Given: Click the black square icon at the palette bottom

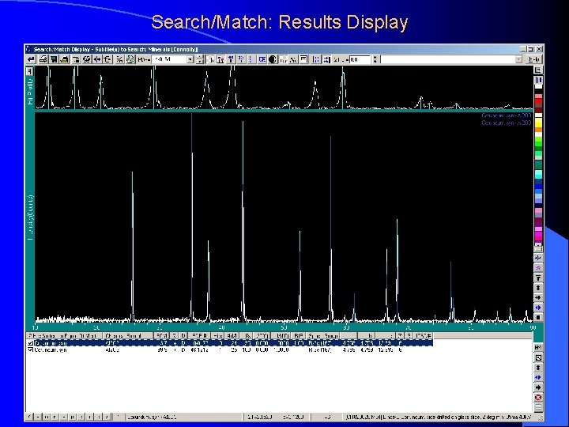Looking at the screenshot, I should [x=538, y=317].
